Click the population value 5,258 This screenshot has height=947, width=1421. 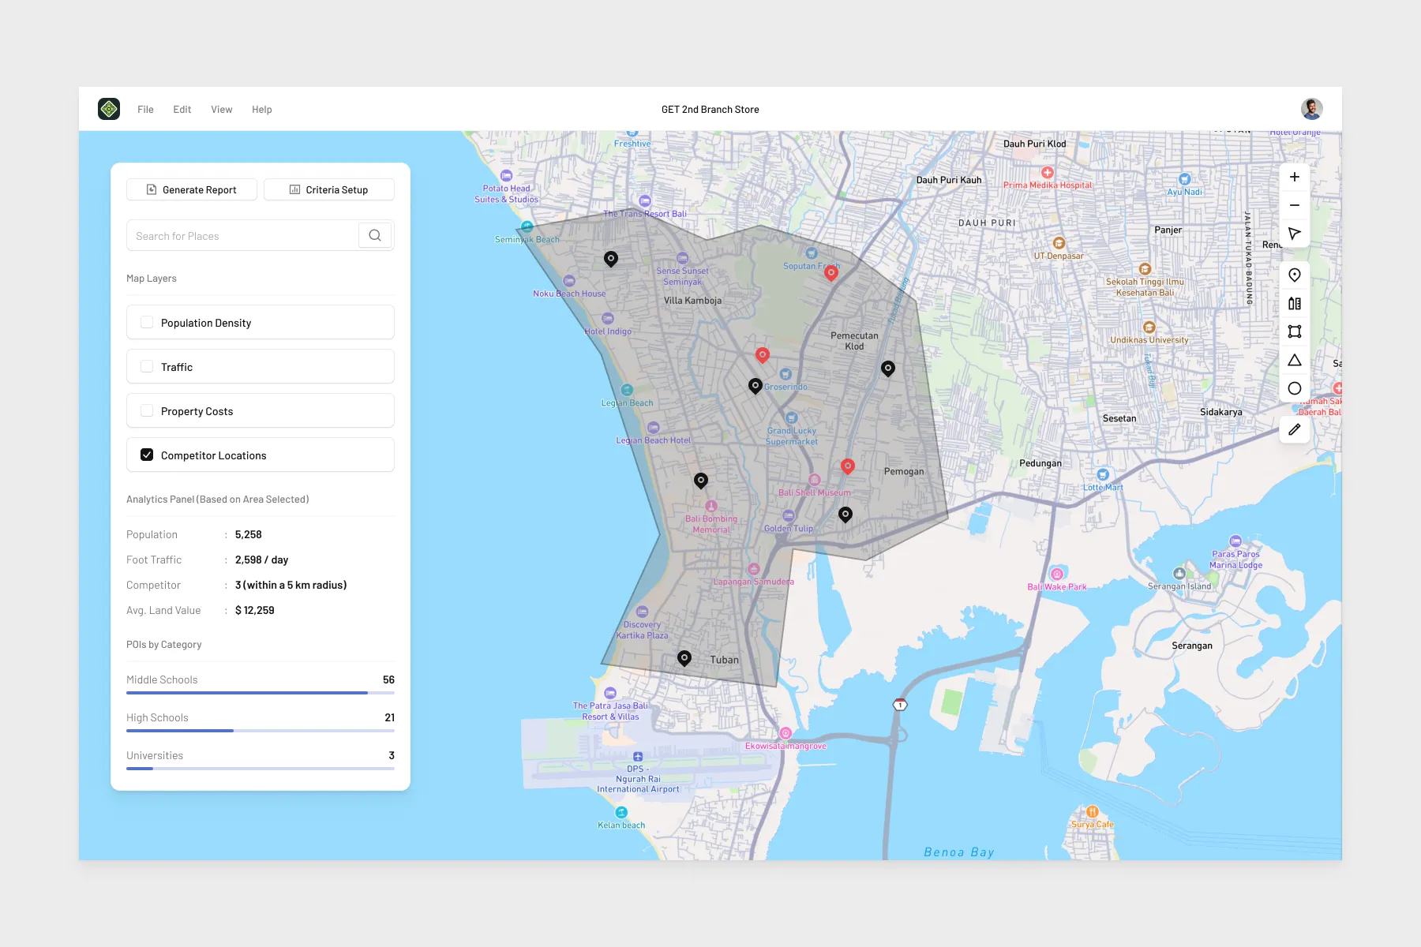click(249, 534)
